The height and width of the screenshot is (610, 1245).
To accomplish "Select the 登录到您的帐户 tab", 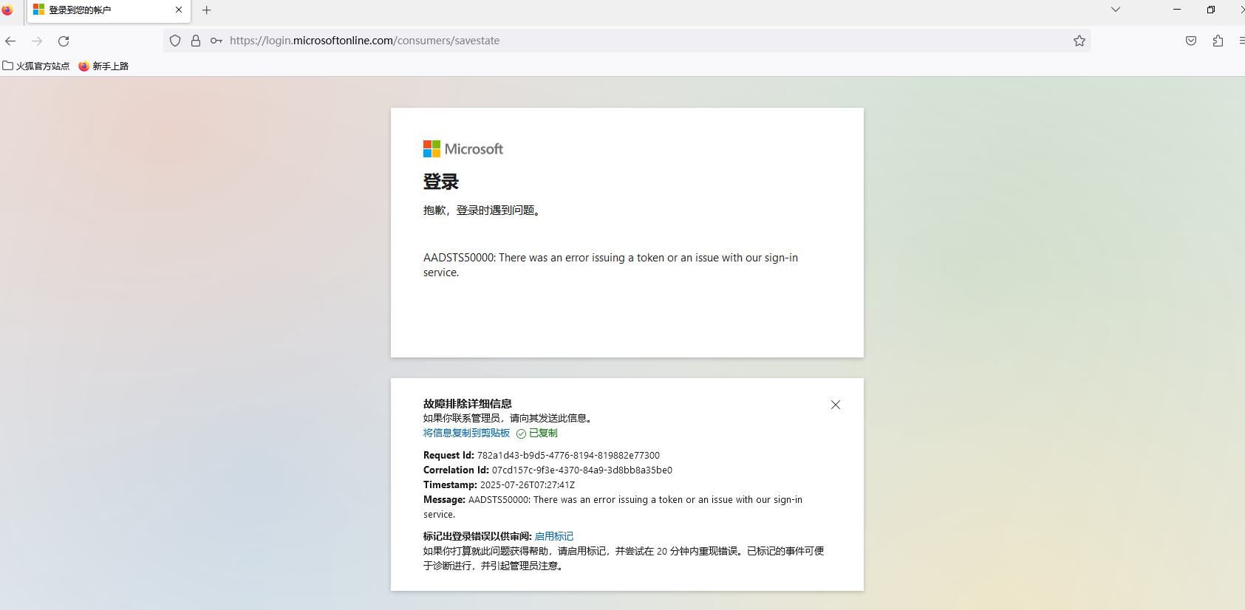I will pos(109,10).
